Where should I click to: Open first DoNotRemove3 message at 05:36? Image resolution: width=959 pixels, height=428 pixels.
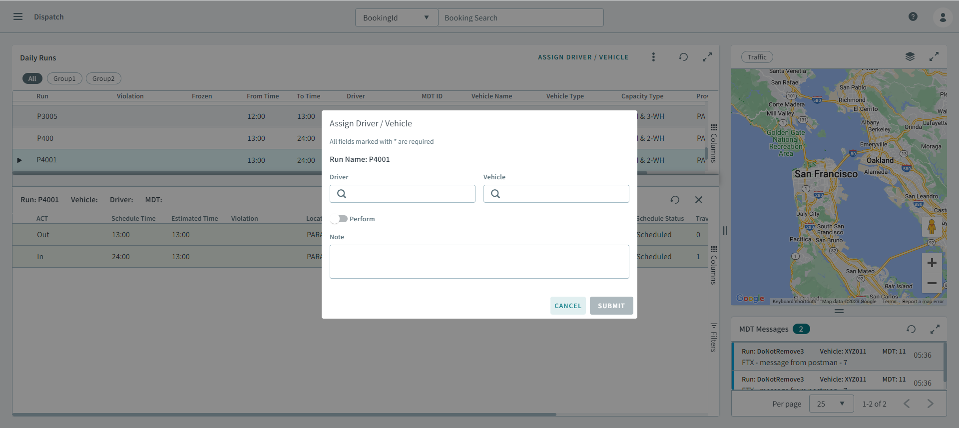(838, 357)
